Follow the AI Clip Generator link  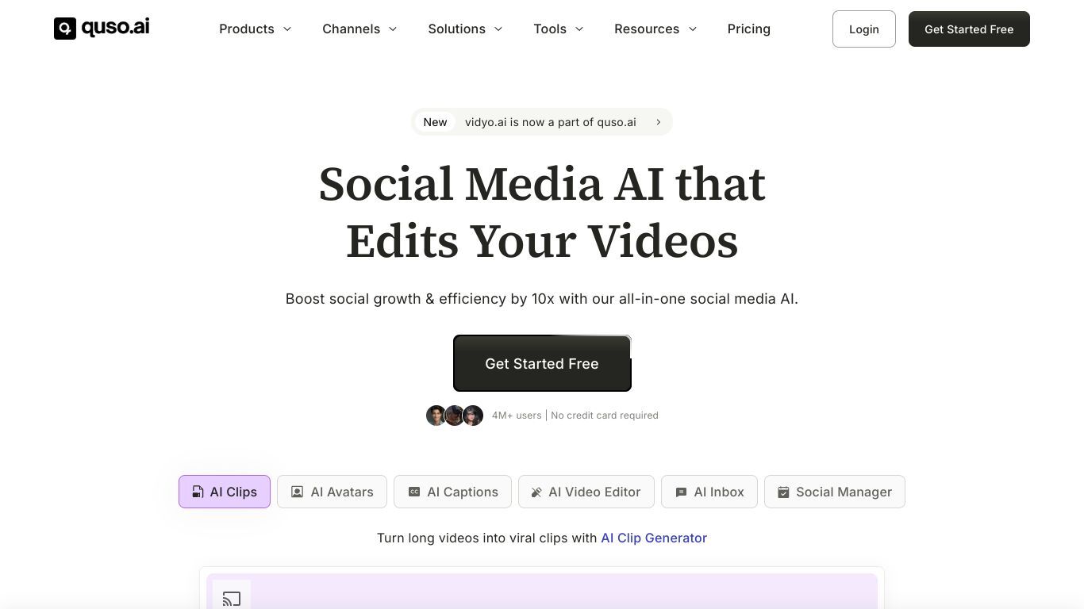click(x=654, y=538)
